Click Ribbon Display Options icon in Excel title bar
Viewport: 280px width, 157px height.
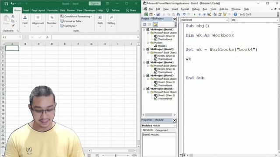point(108,3)
